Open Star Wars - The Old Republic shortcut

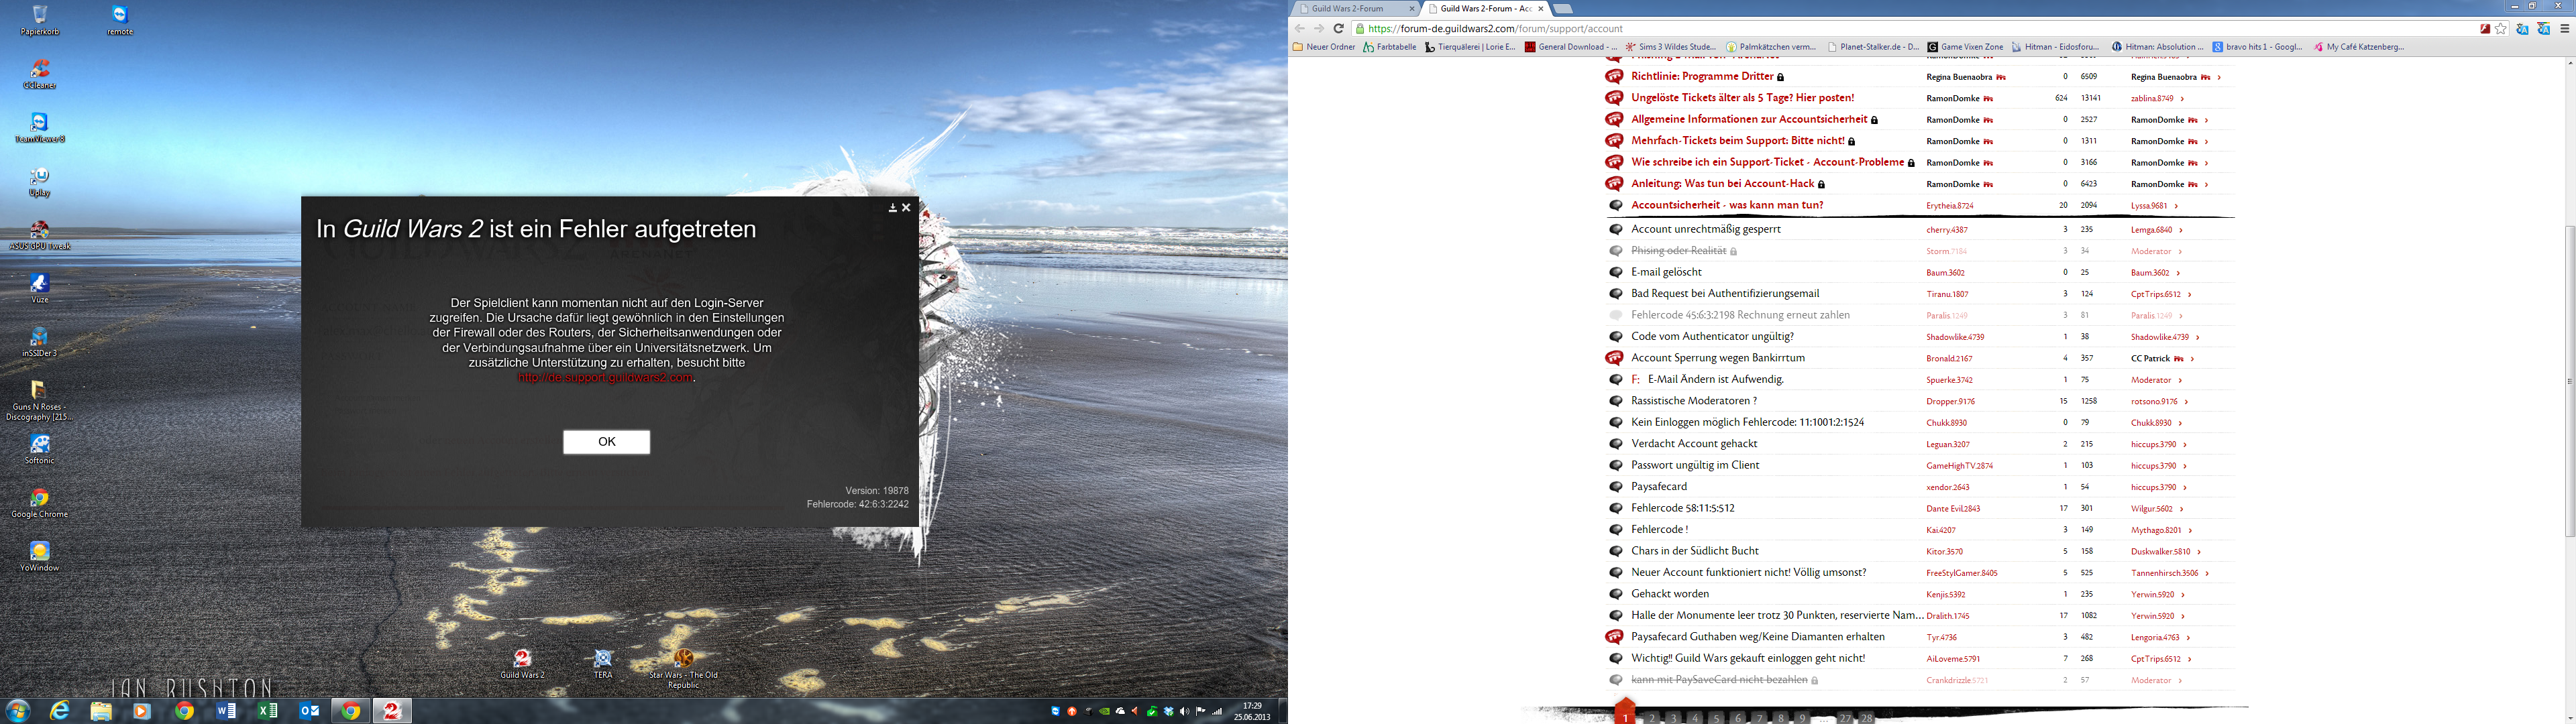[x=684, y=668]
